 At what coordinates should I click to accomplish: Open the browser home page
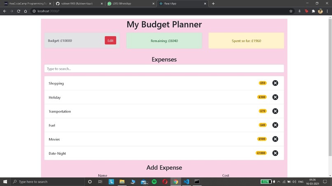point(26,11)
